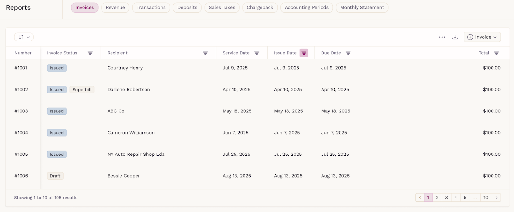Go to page 2 of results
Image resolution: width=514 pixels, height=212 pixels.
click(x=437, y=198)
